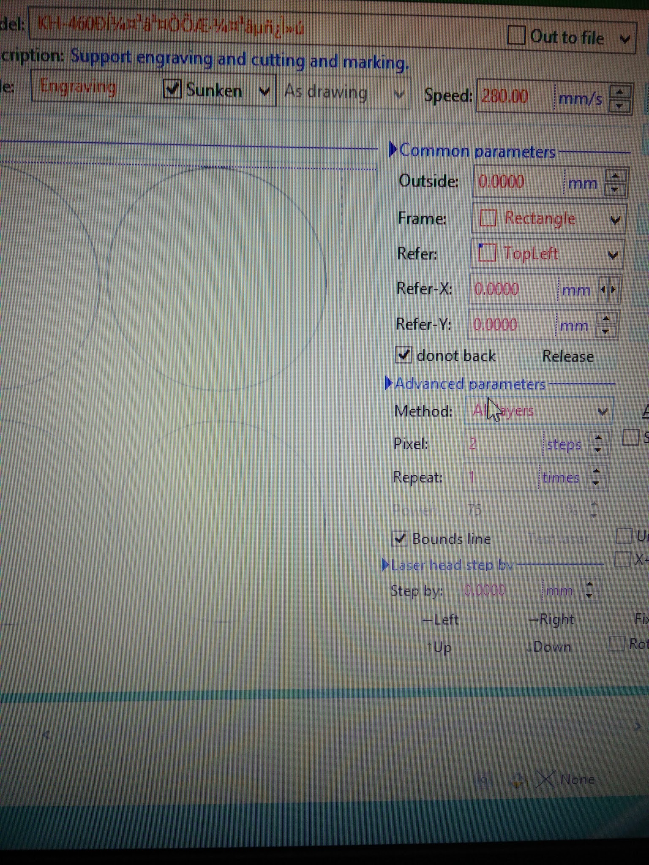The height and width of the screenshot is (865, 649).
Task: Click the crossed-out None outline icon
Action: (x=545, y=780)
